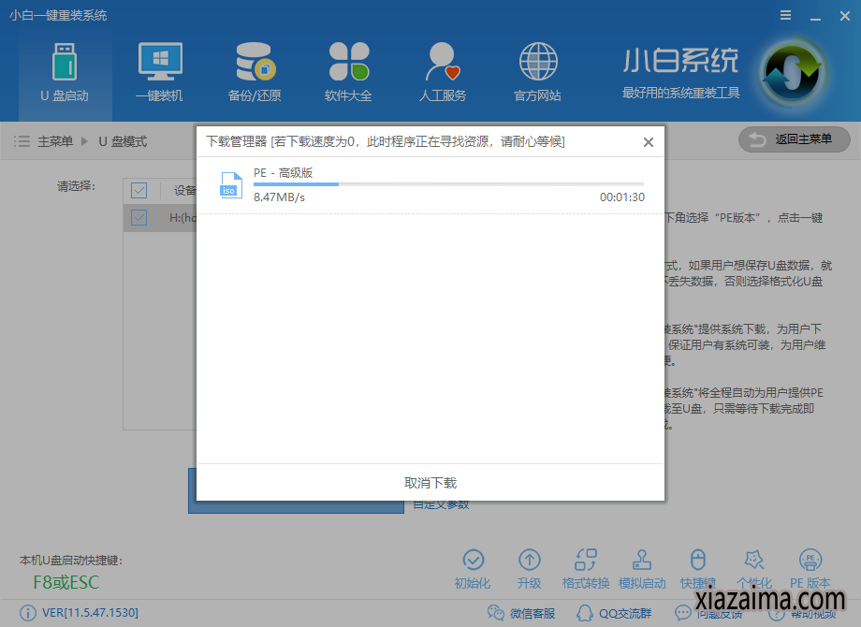The width and height of the screenshot is (861, 627).
Task: Close the main 小白 window
Action: [845, 16]
